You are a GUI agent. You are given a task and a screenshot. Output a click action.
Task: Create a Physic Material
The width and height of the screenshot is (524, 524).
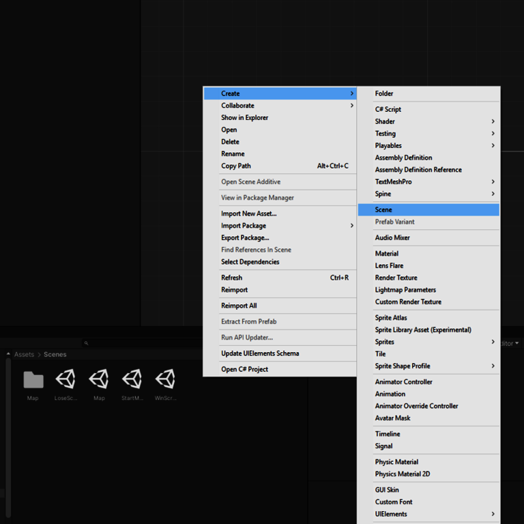click(428, 462)
